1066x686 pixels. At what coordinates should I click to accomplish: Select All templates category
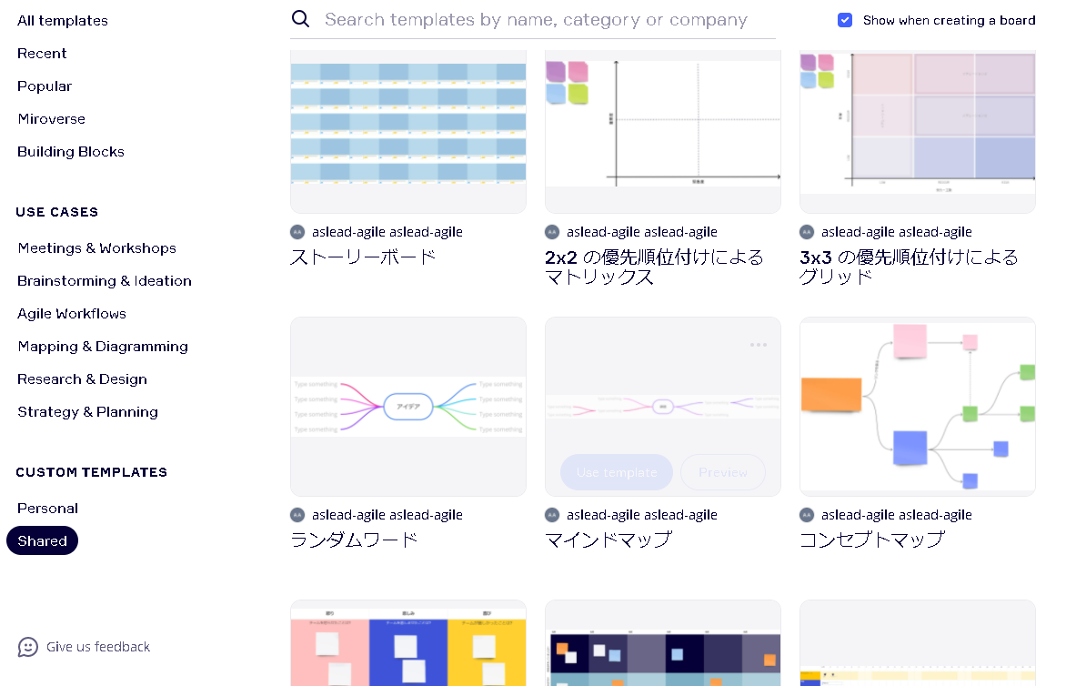(63, 20)
